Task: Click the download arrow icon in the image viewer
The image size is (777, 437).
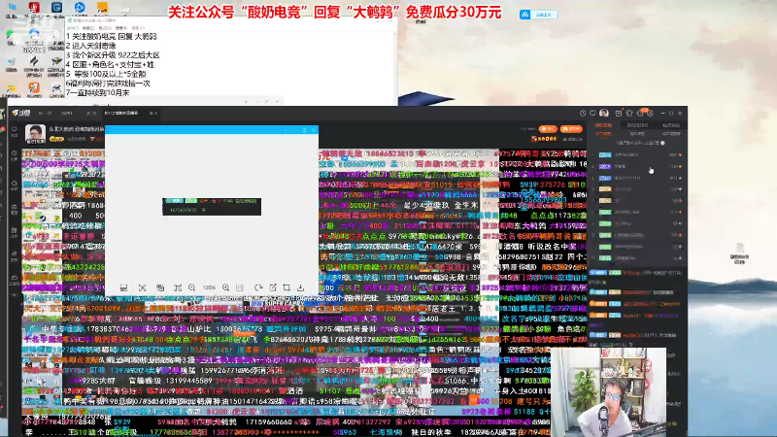Action: [x=300, y=287]
